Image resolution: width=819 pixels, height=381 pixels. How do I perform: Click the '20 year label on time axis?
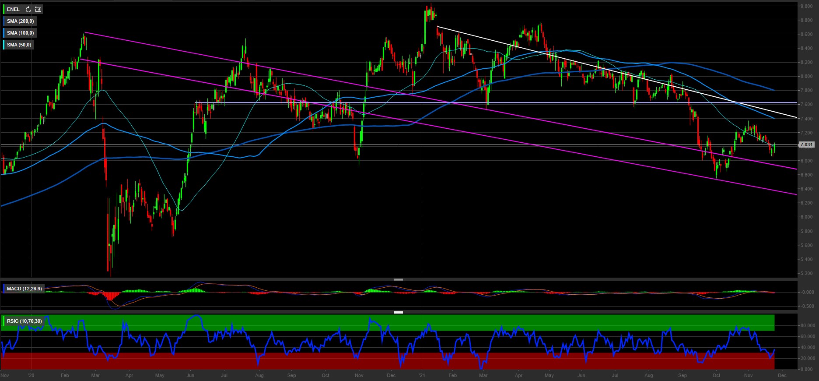[31, 375]
